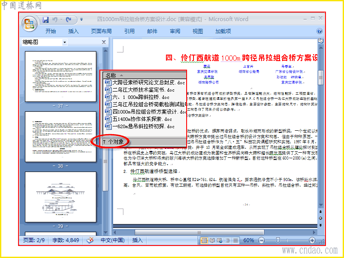344x258 pixels.
Task: Open the 插入 ribbon tab
Action: point(74,31)
